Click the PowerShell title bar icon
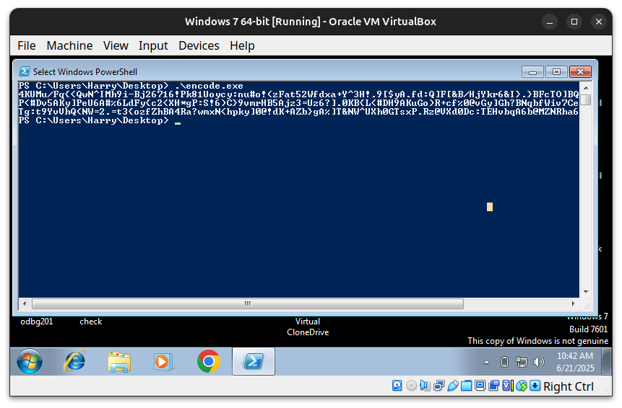Screen dimensions: 622x408 pyautogui.click(x=25, y=71)
